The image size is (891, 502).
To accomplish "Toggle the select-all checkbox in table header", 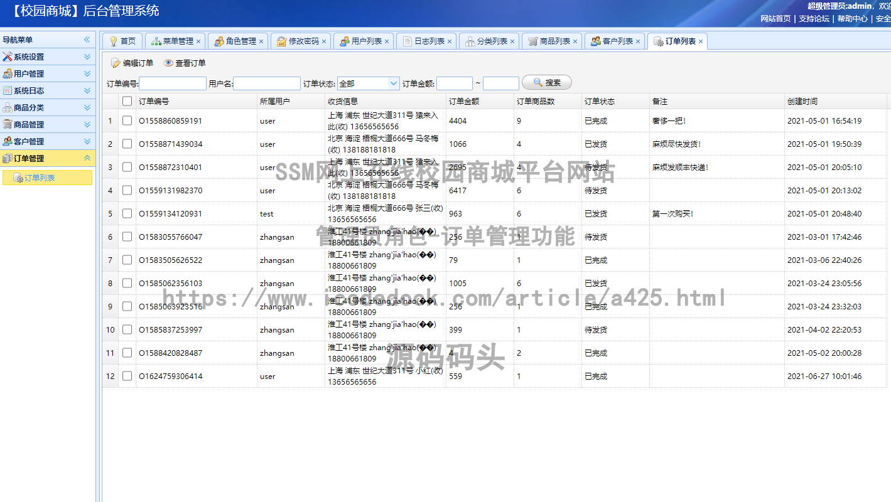I will 127,100.
